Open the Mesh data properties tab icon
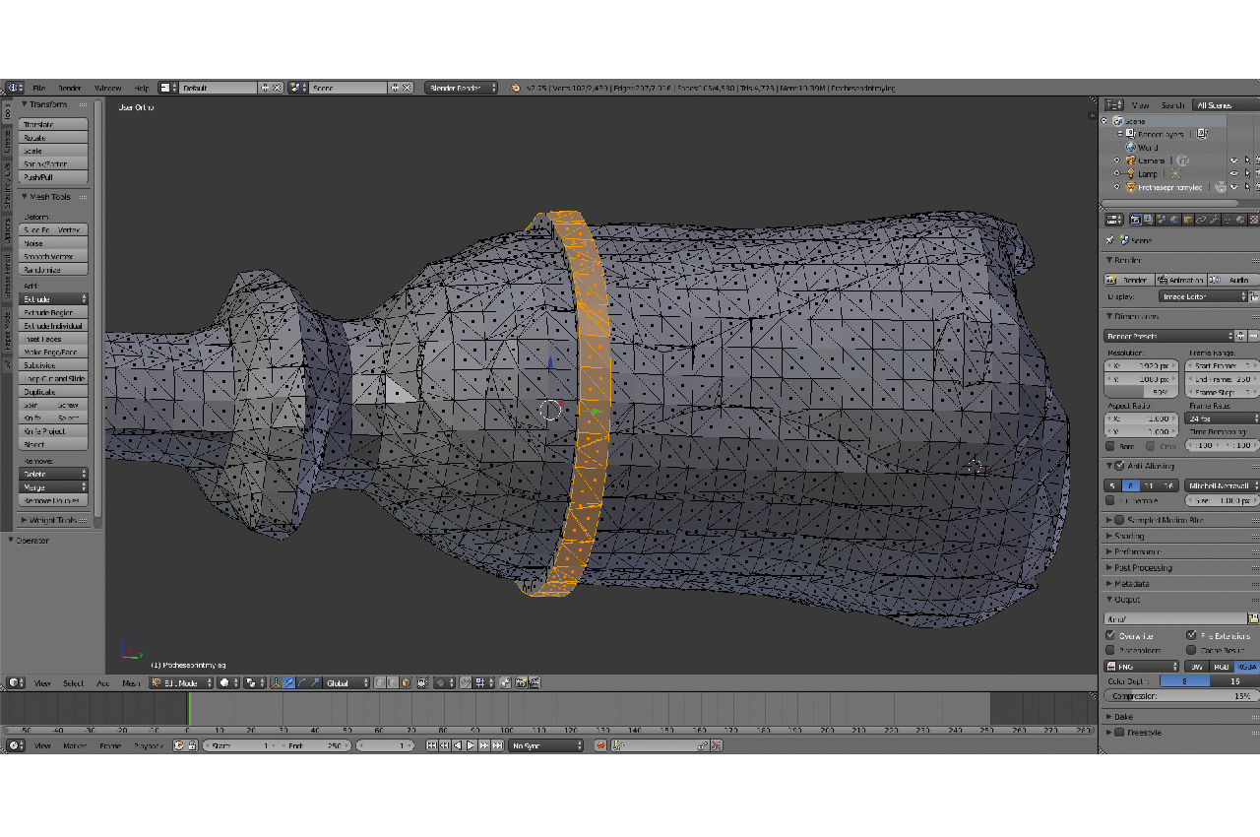 tap(1228, 220)
